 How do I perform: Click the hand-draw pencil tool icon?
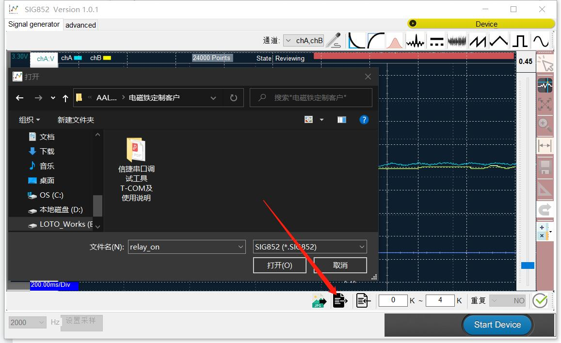point(334,40)
